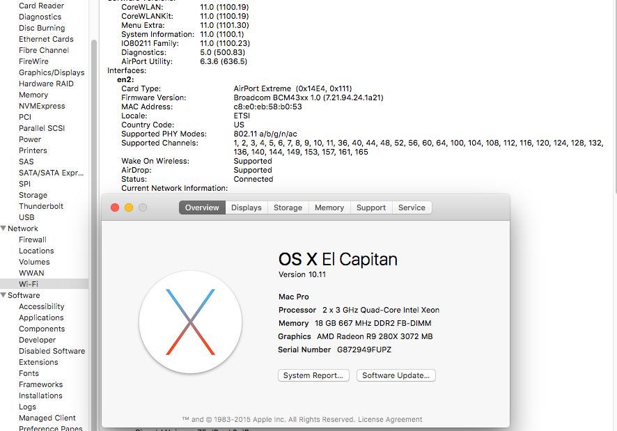The height and width of the screenshot is (431, 617).
Task: Open the Storage tab
Action: [288, 207]
